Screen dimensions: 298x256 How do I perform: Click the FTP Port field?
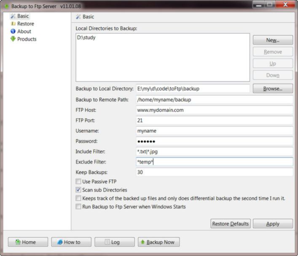(215, 120)
